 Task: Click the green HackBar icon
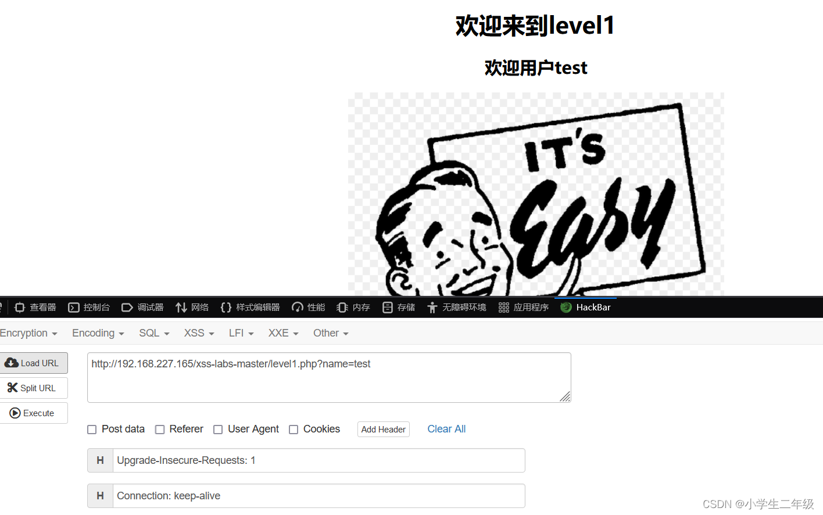pos(566,307)
